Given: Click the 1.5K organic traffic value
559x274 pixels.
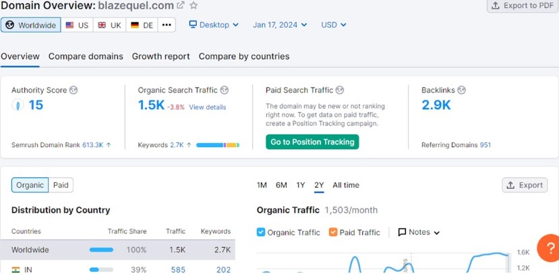Looking at the screenshot, I should pos(151,105).
